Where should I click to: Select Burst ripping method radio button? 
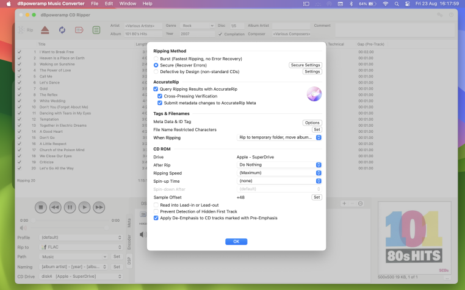[x=156, y=58]
